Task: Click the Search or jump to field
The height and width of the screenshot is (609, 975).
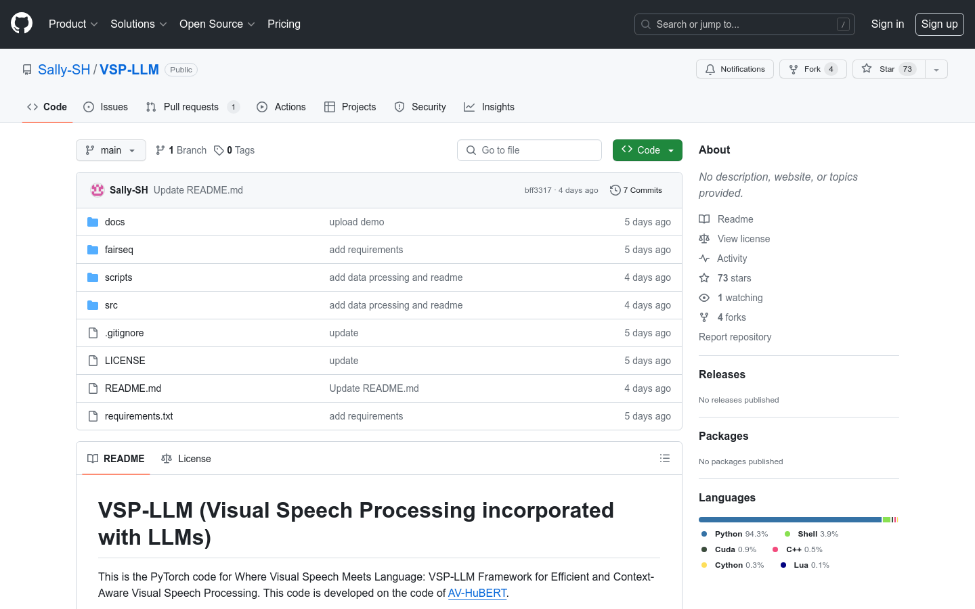Action: coord(745,24)
